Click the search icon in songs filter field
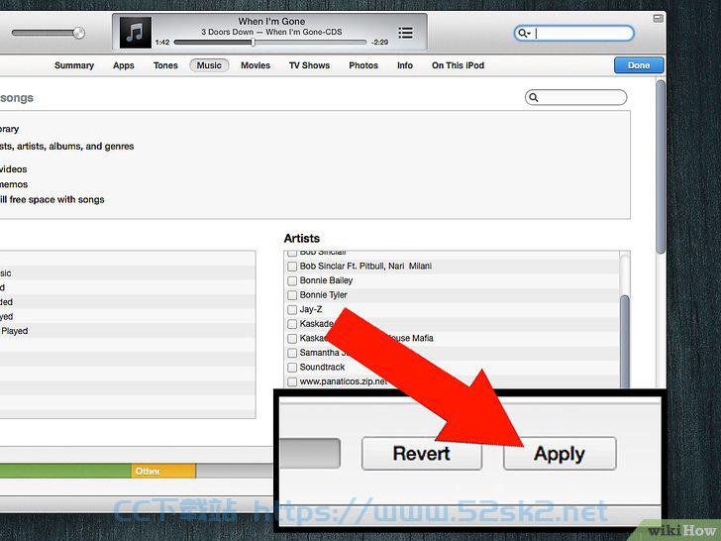 coord(534,97)
